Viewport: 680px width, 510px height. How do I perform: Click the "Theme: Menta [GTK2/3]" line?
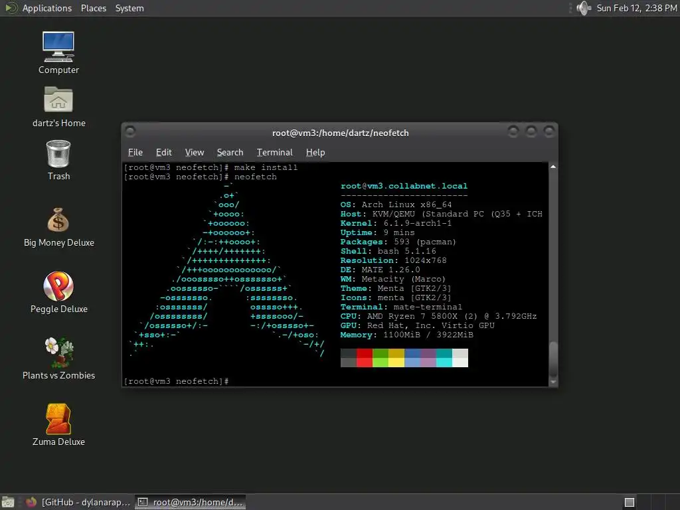(x=396, y=288)
